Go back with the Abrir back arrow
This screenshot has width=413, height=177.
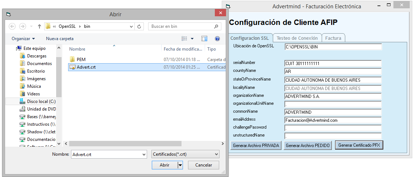coord(12,26)
